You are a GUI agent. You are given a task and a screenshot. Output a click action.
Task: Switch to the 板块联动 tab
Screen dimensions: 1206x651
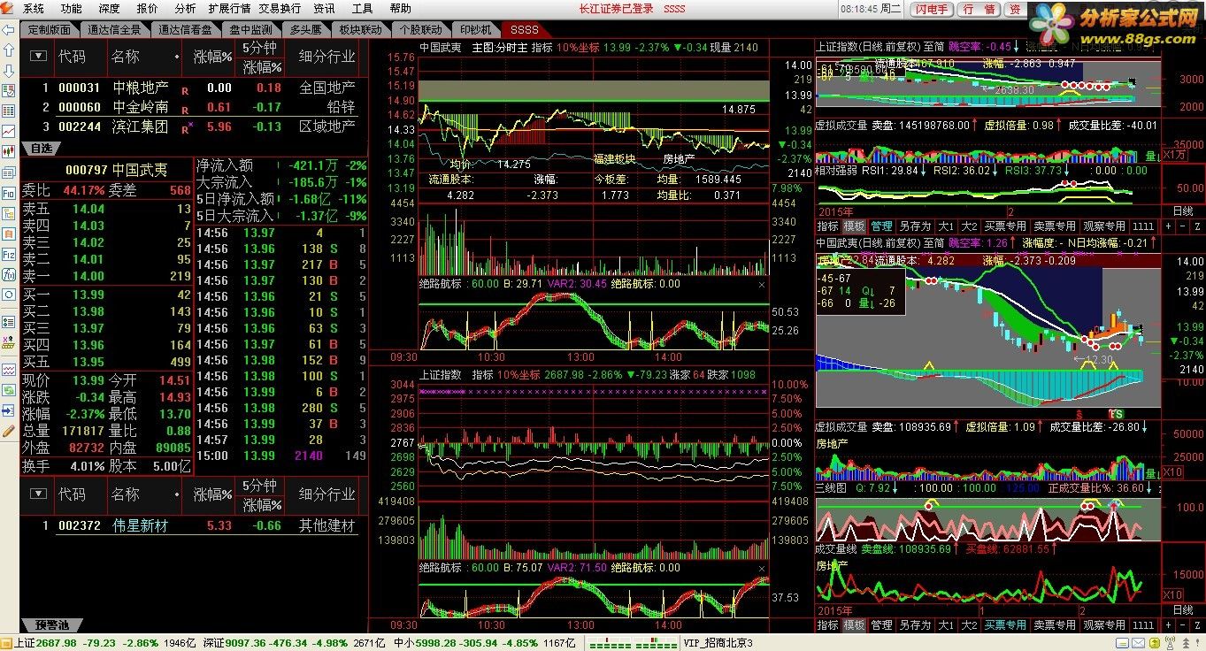[x=360, y=29]
